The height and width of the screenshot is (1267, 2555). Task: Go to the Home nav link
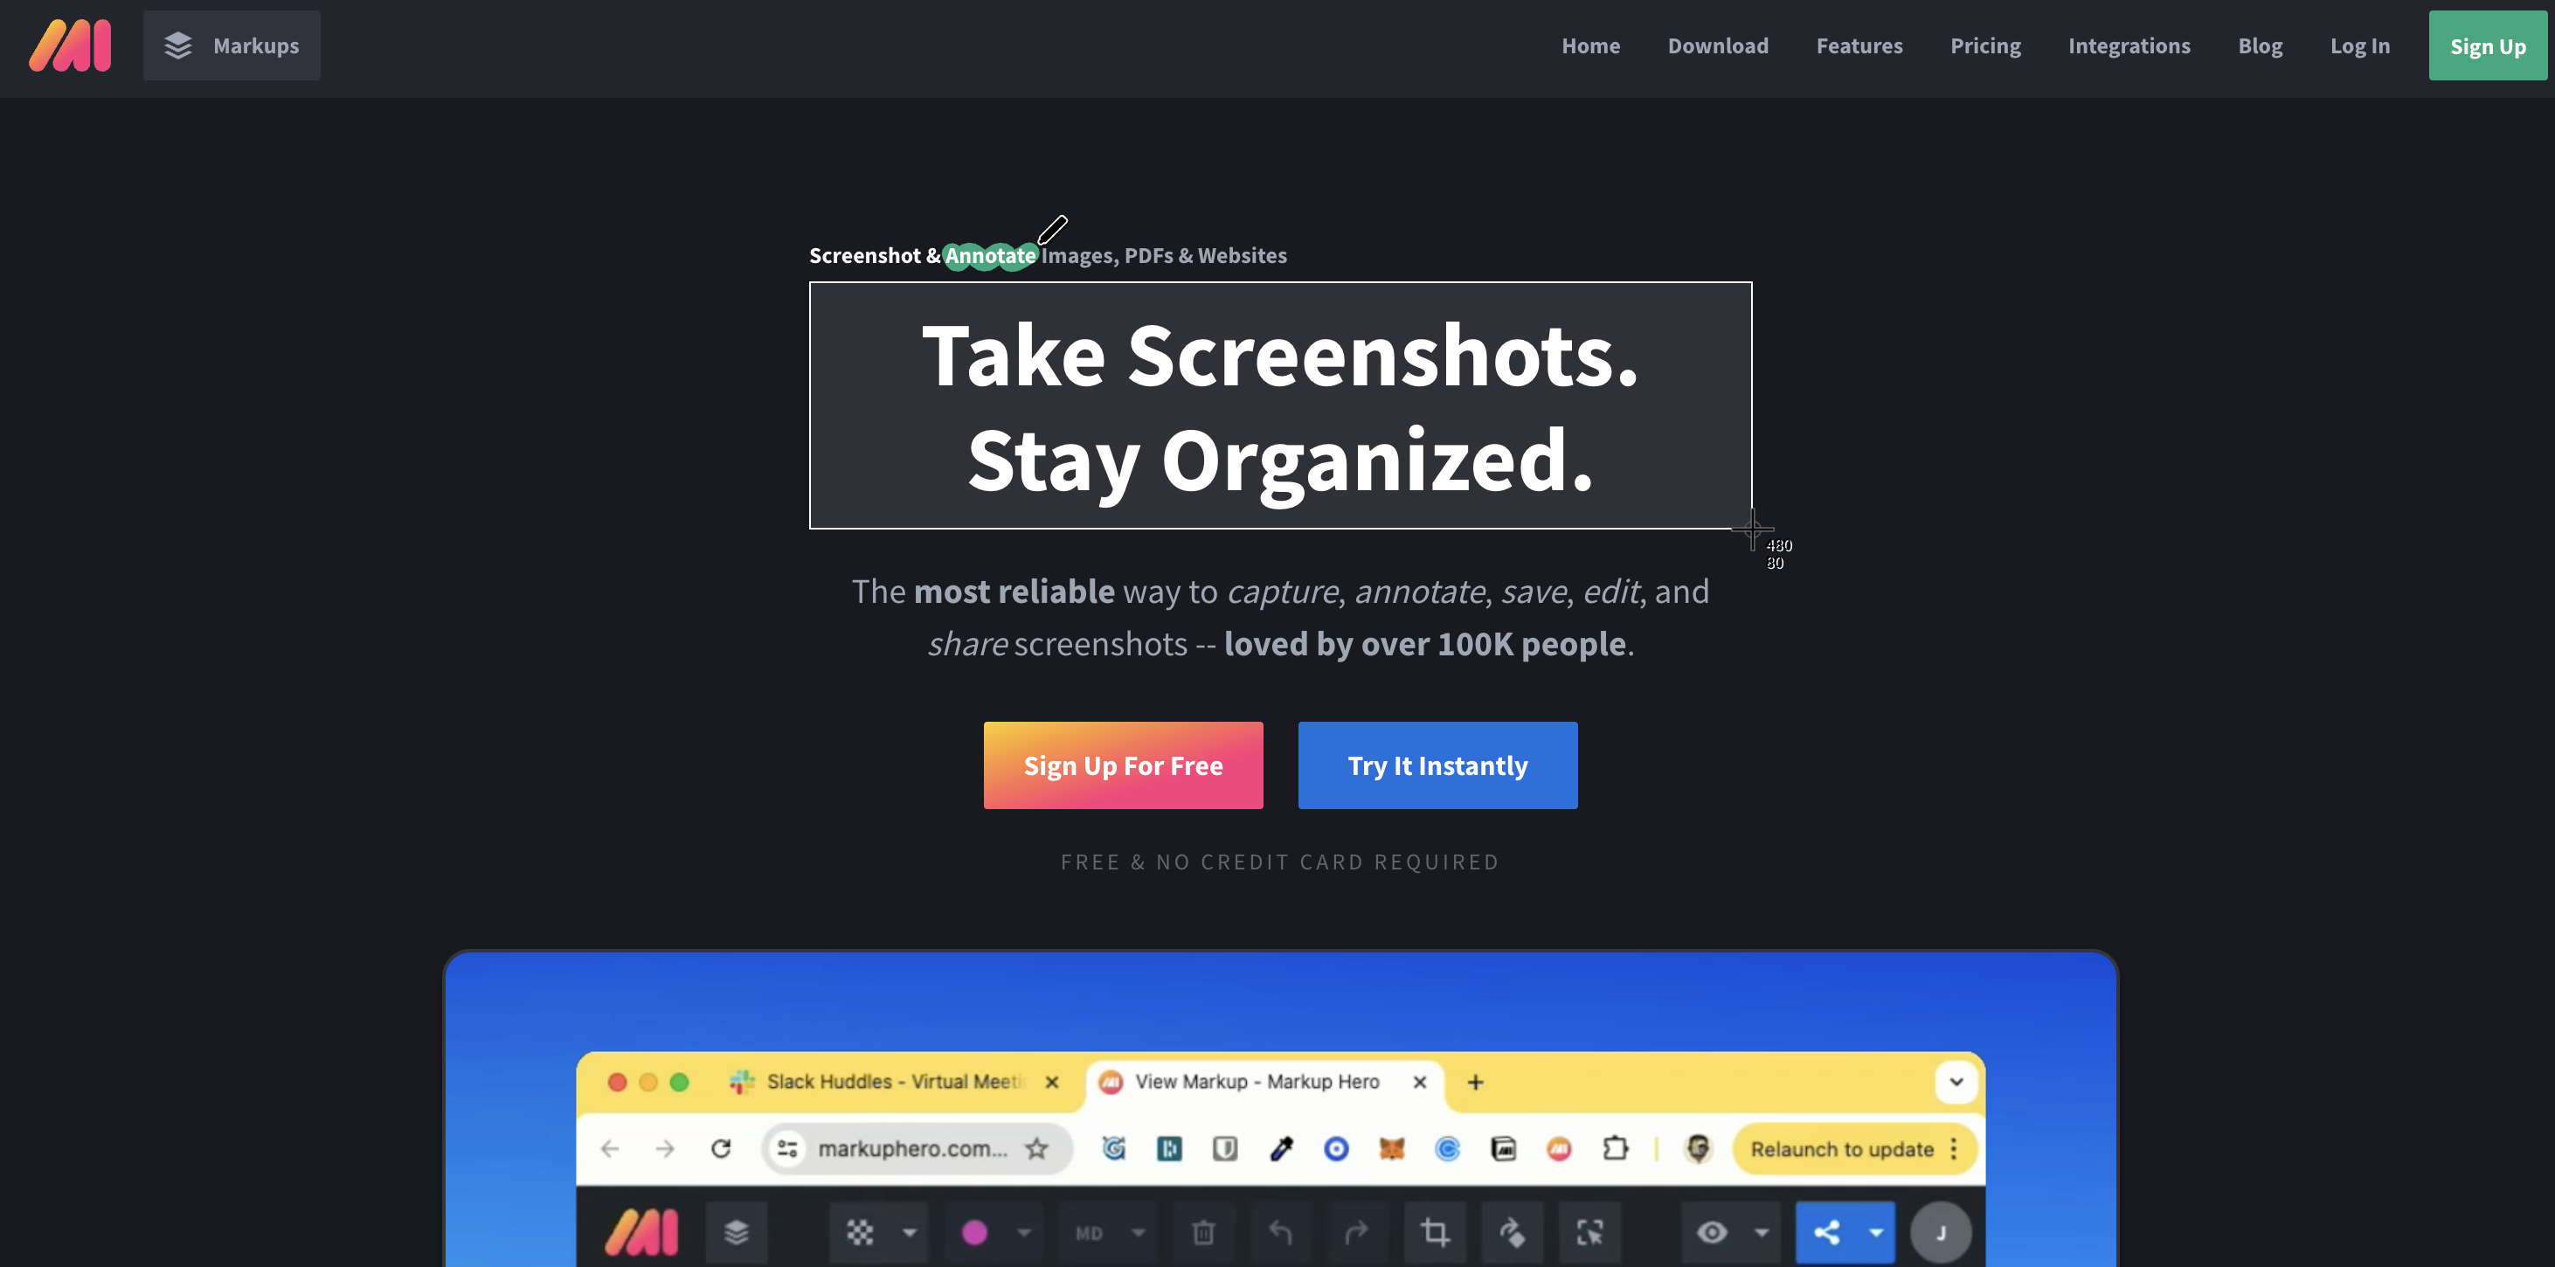(1590, 45)
